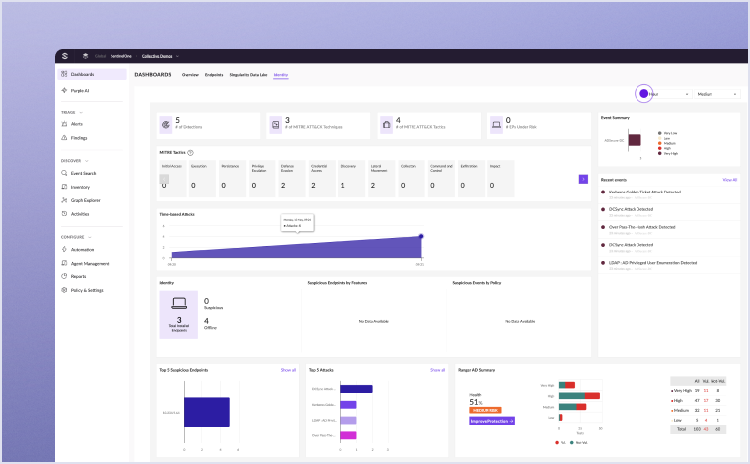Click the Time-based Attacks chart end point

coord(421,236)
